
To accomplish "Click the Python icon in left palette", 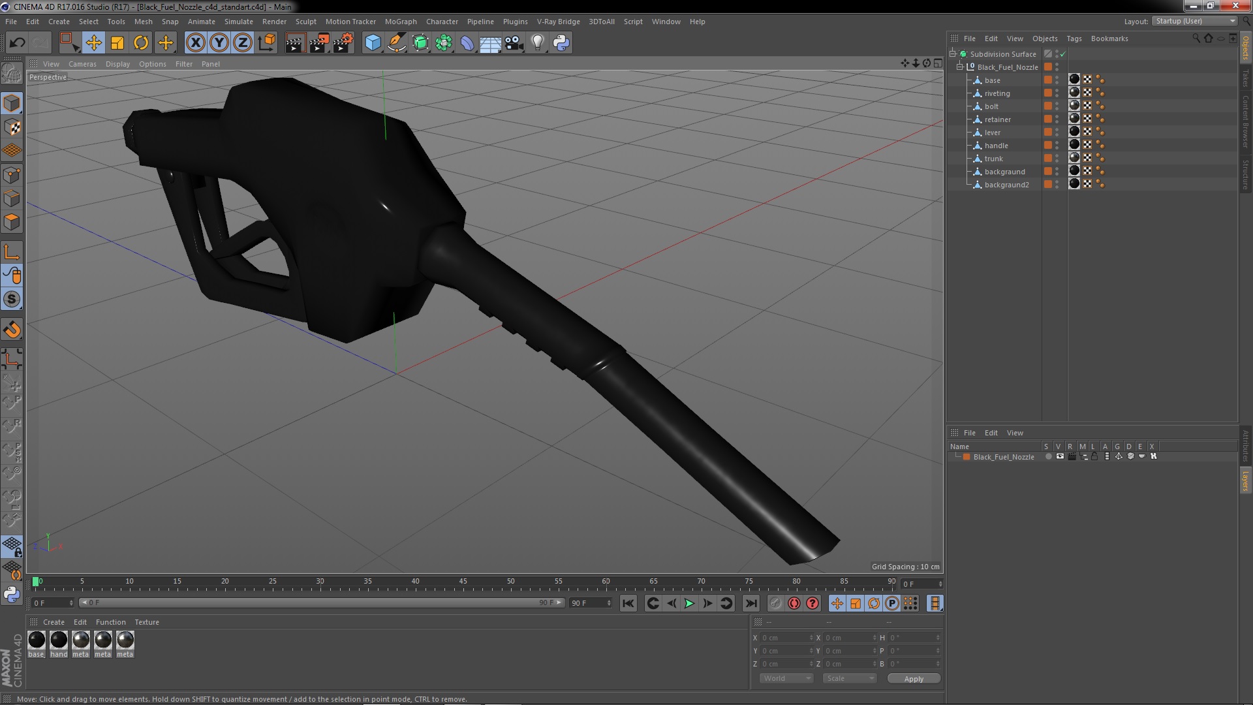I will point(12,594).
